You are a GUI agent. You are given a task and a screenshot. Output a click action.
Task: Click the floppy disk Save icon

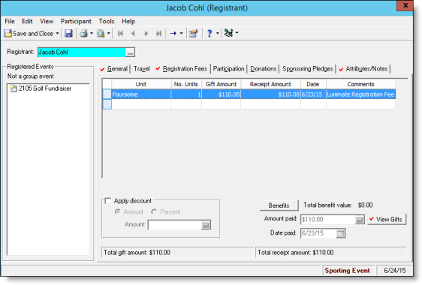click(x=68, y=33)
